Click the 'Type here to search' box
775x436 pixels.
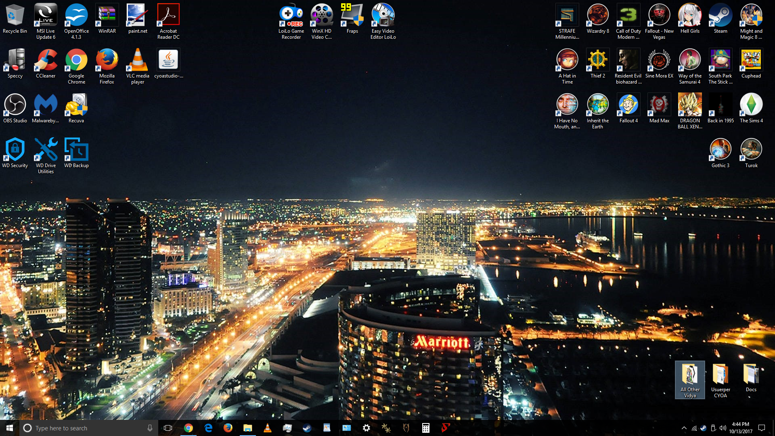[89, 428]
